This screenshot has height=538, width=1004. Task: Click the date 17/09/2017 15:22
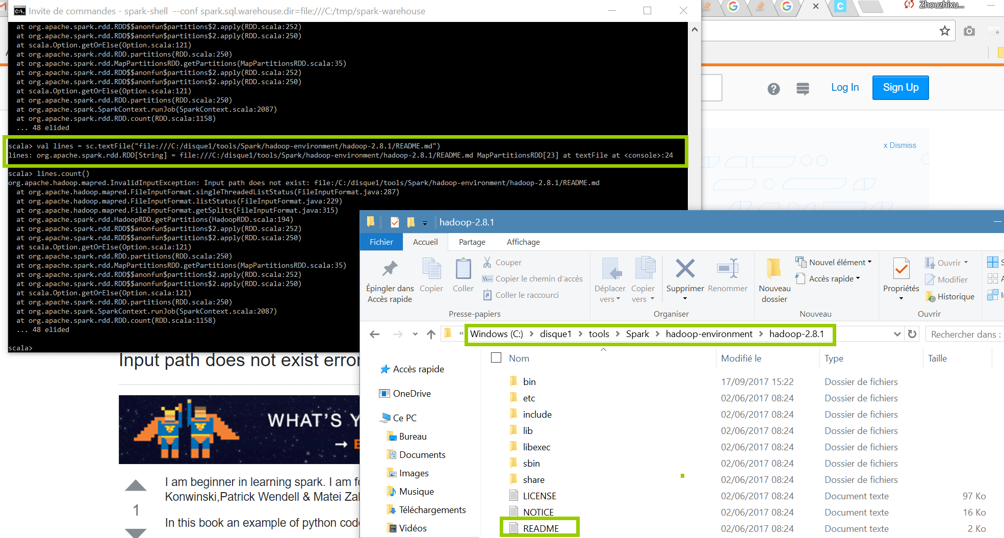tap(757, 381)
